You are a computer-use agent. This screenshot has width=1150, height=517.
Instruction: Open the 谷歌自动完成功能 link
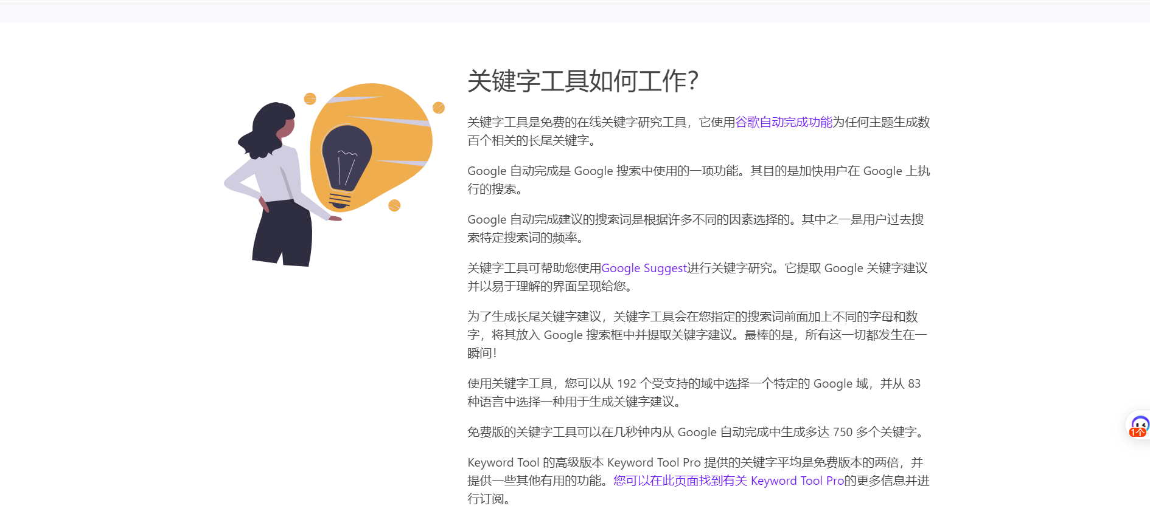tap(784, 122)
